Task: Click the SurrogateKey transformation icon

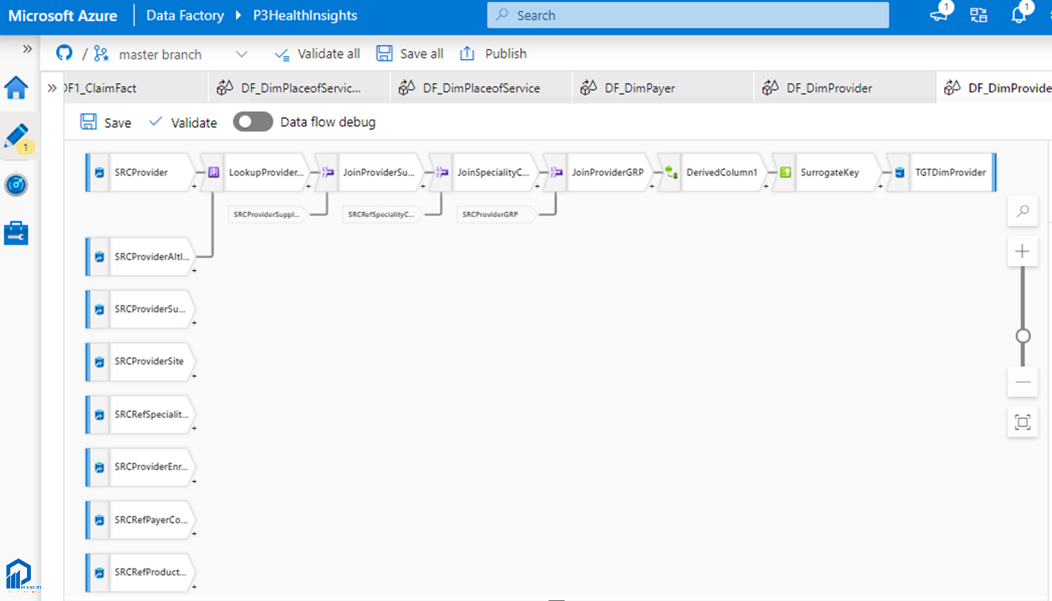Action: pyautogui.click(x=786, y=172)
